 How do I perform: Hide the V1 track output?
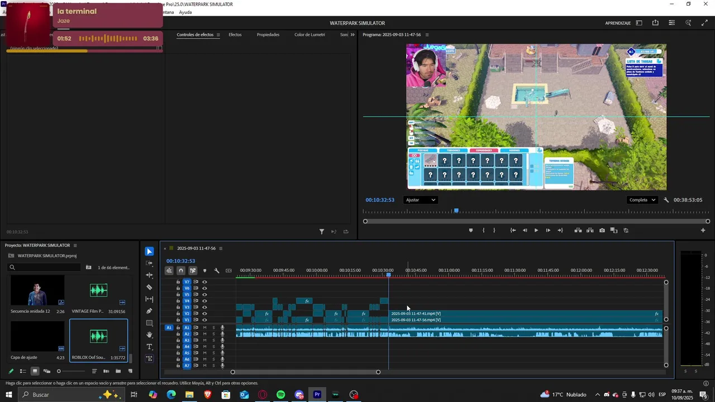[204, 320]
